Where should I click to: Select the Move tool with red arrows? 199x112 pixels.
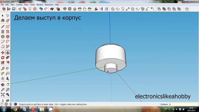pos(3,53)
